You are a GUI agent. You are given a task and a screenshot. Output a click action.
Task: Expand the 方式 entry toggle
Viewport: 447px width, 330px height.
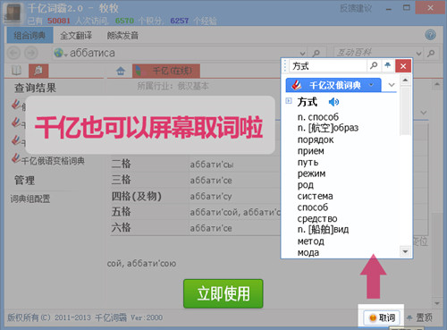click(289, 101)
